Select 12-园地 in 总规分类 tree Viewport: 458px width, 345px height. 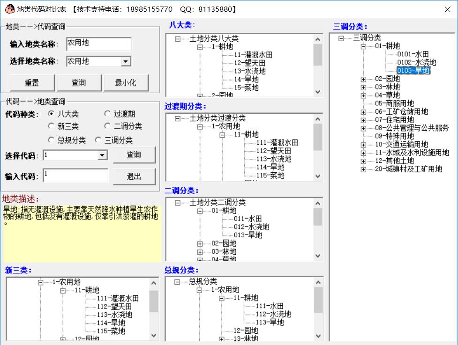245,330
